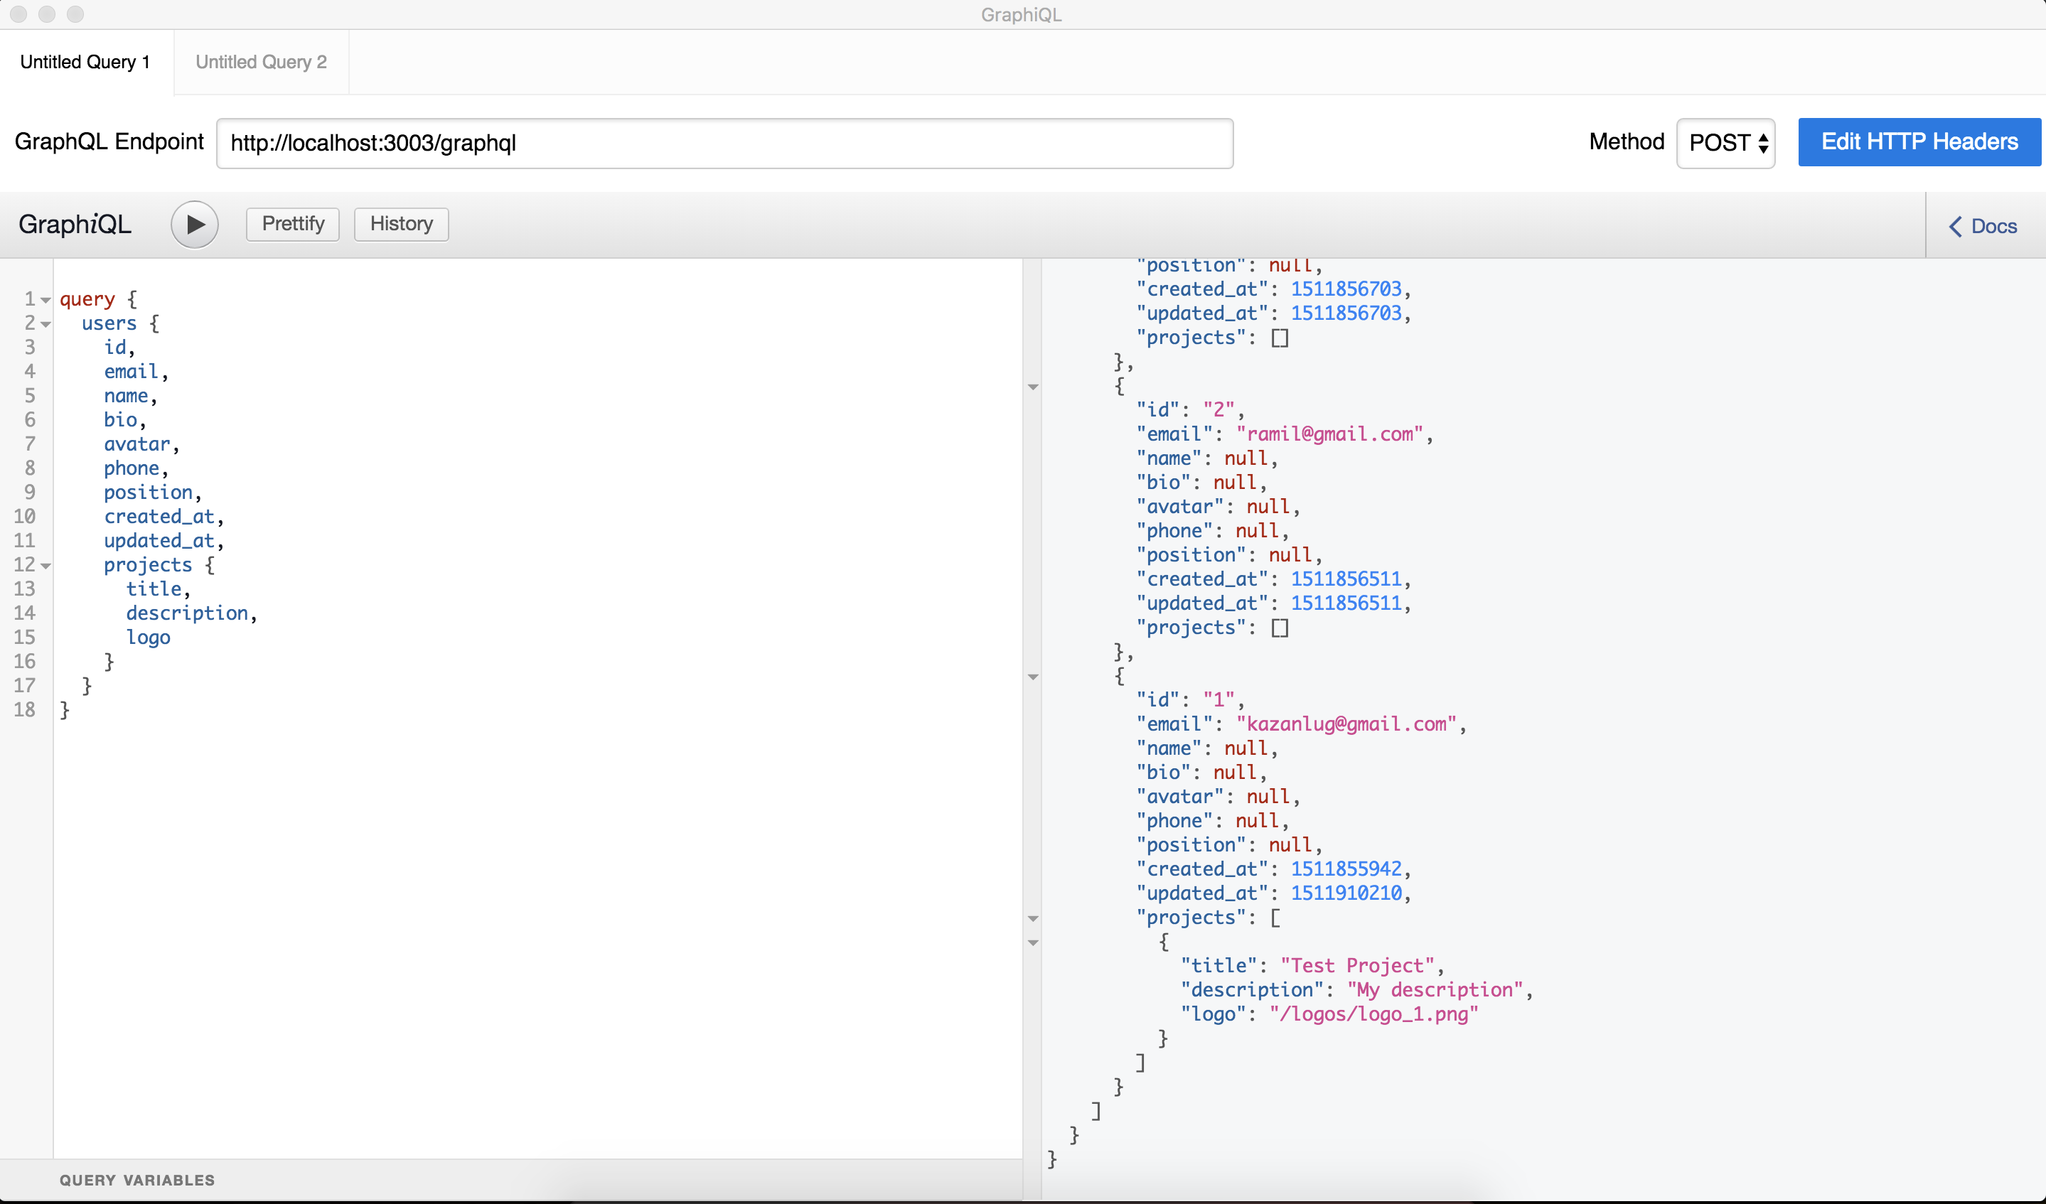Click the macOS red close window button
The image size is (2046, 1204).
(x=18, y=14)
